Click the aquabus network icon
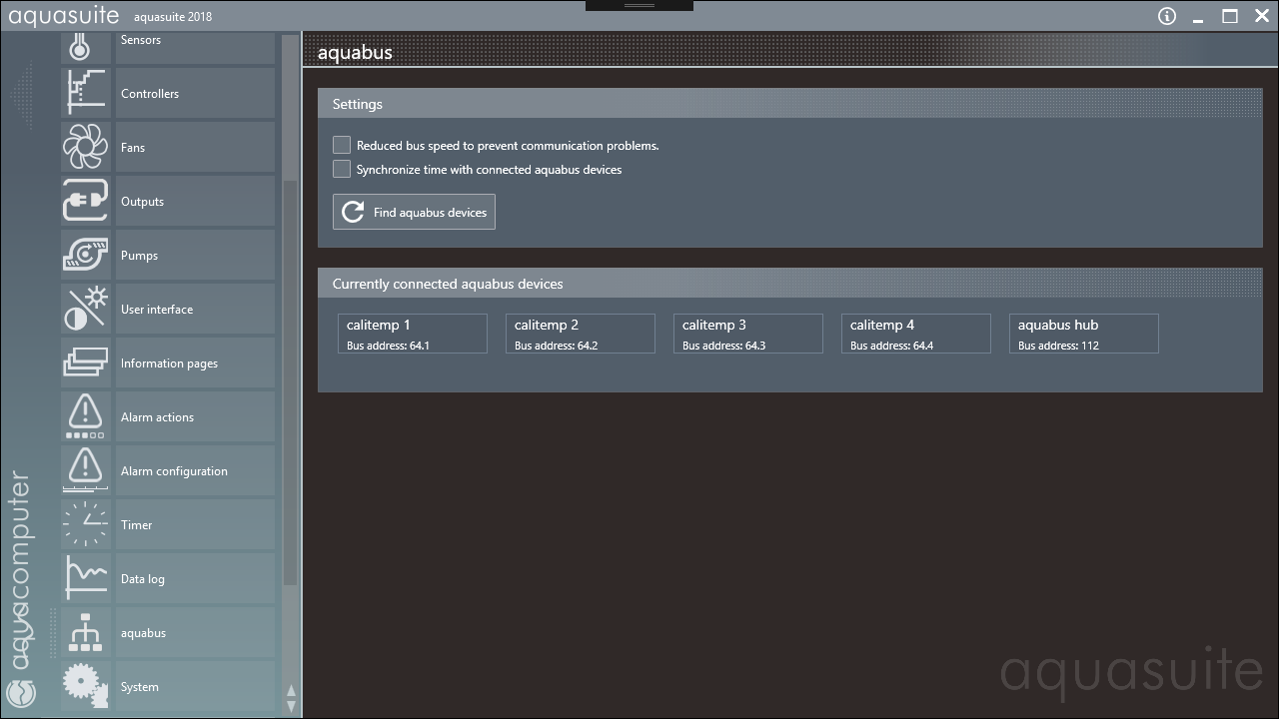Image resolution: width=1279 pixels, height=719 pixels. tap(86, 632)
